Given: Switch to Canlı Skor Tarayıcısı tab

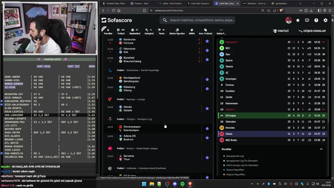Looking at the screenshot, I should point(199,3).
